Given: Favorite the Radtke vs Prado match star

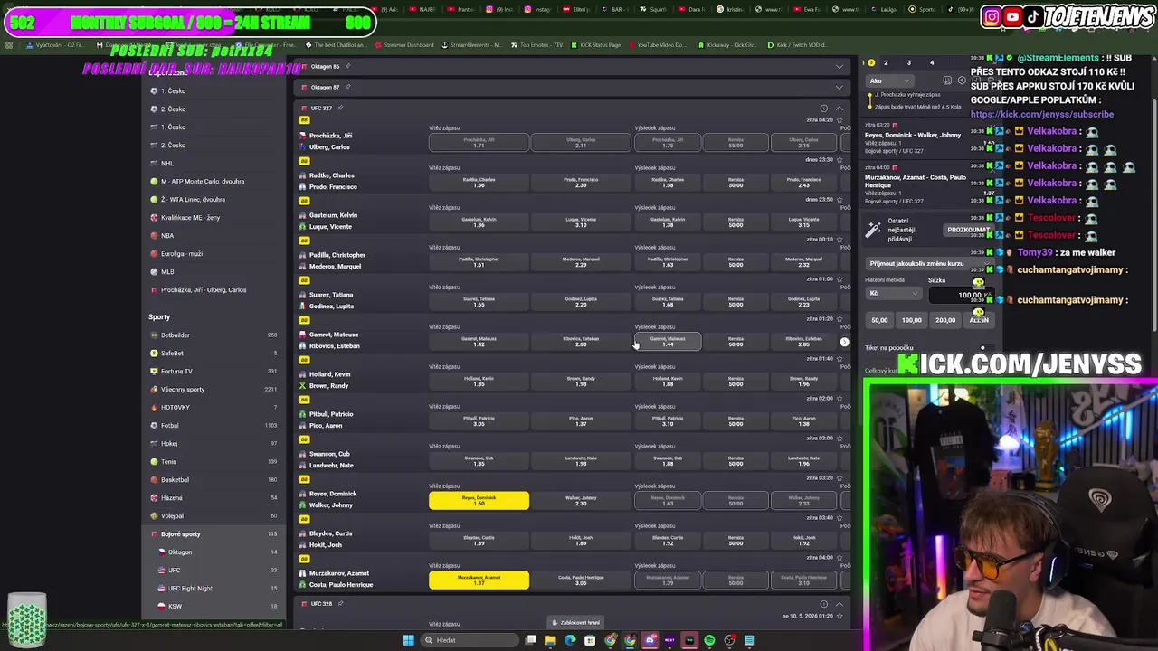Looking at the screenshot, I should point(839,159).
